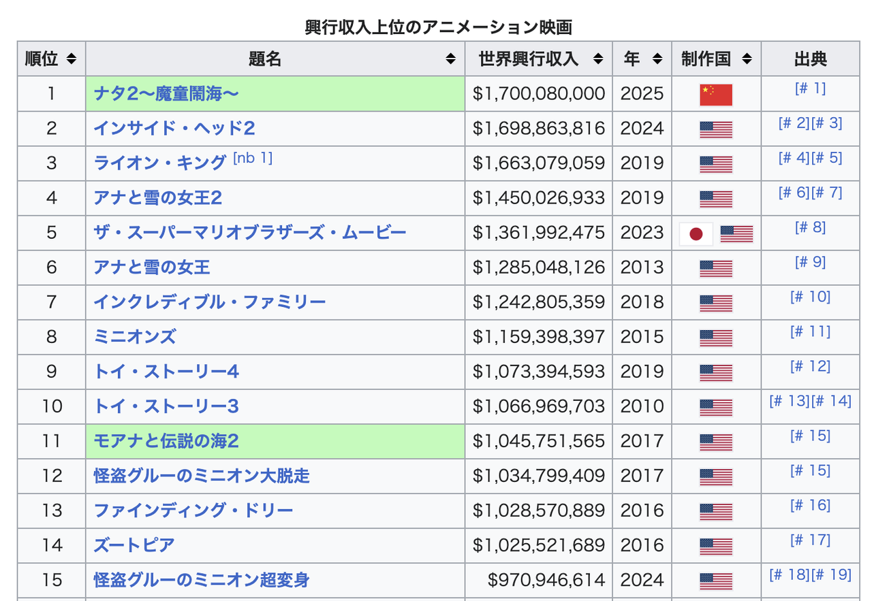The height and width of the screenshot is (601, 872).
Task: Open the ナタ2〜魔童鬧海〜 article link
Action: 166,93
